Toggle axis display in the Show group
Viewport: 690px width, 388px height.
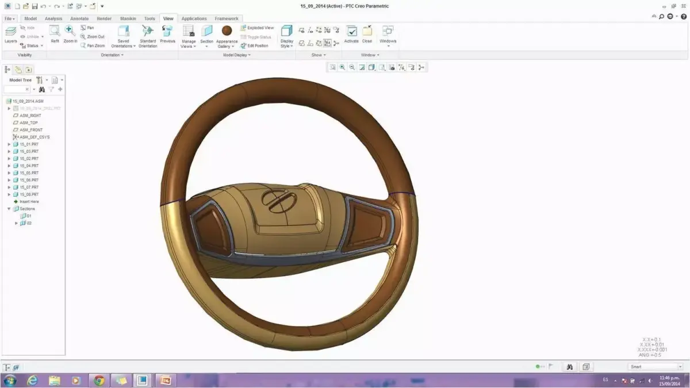[310, 30]
